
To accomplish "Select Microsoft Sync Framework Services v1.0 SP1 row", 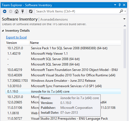I will pos(63,86).
